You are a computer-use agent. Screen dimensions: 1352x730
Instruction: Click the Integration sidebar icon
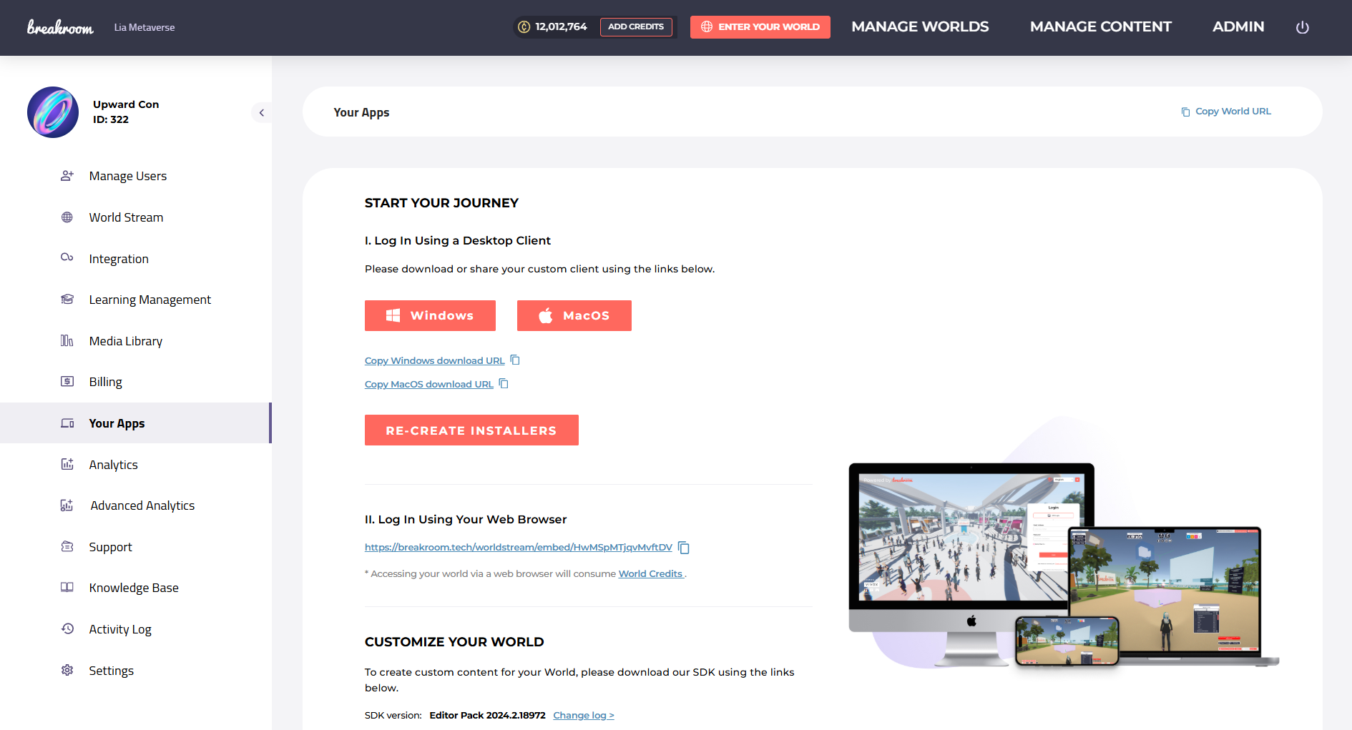point(67,257)
